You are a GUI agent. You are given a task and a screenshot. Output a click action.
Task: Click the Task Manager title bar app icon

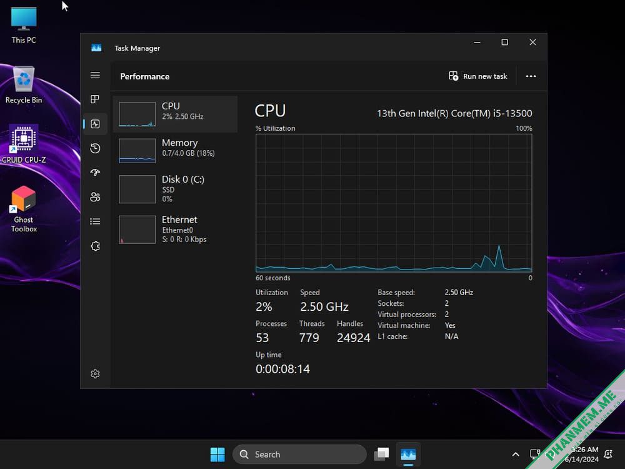click(x=96, y=48)
